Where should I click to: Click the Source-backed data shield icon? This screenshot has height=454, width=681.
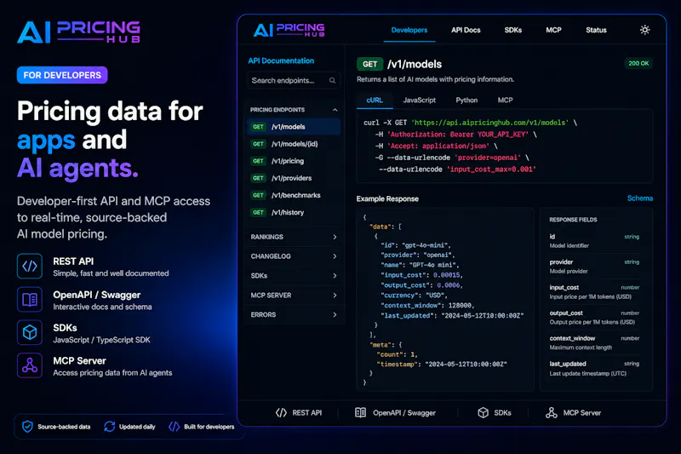27,427
